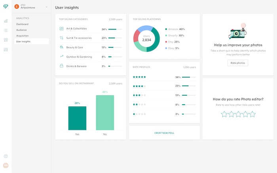Image resolution: width=277 pixels, height=173 pixels.
Task: Click the Drinks & Barware label
Action: (x=76, y=66)
